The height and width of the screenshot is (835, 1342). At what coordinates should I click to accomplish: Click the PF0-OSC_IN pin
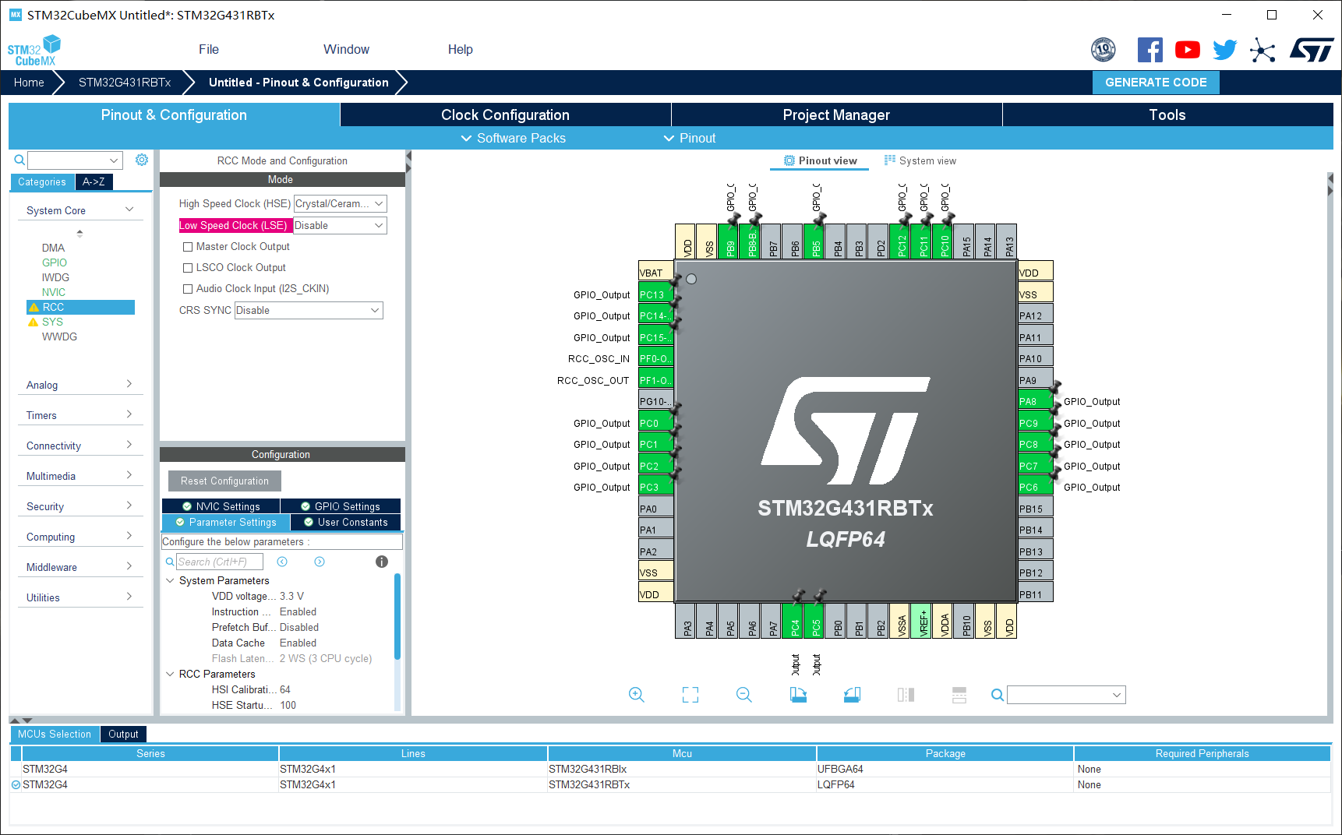tap(655, 359)
